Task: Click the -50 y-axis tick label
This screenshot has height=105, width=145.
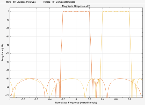Action: pyautogui.click(x=8, y=53)
